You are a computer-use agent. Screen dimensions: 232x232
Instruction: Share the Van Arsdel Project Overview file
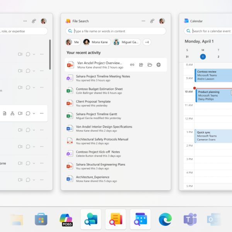click(141, 65)
